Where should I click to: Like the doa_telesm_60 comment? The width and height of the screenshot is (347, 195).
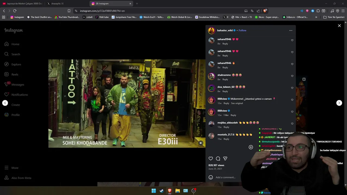pyautogui.click(x=292, y=88)
